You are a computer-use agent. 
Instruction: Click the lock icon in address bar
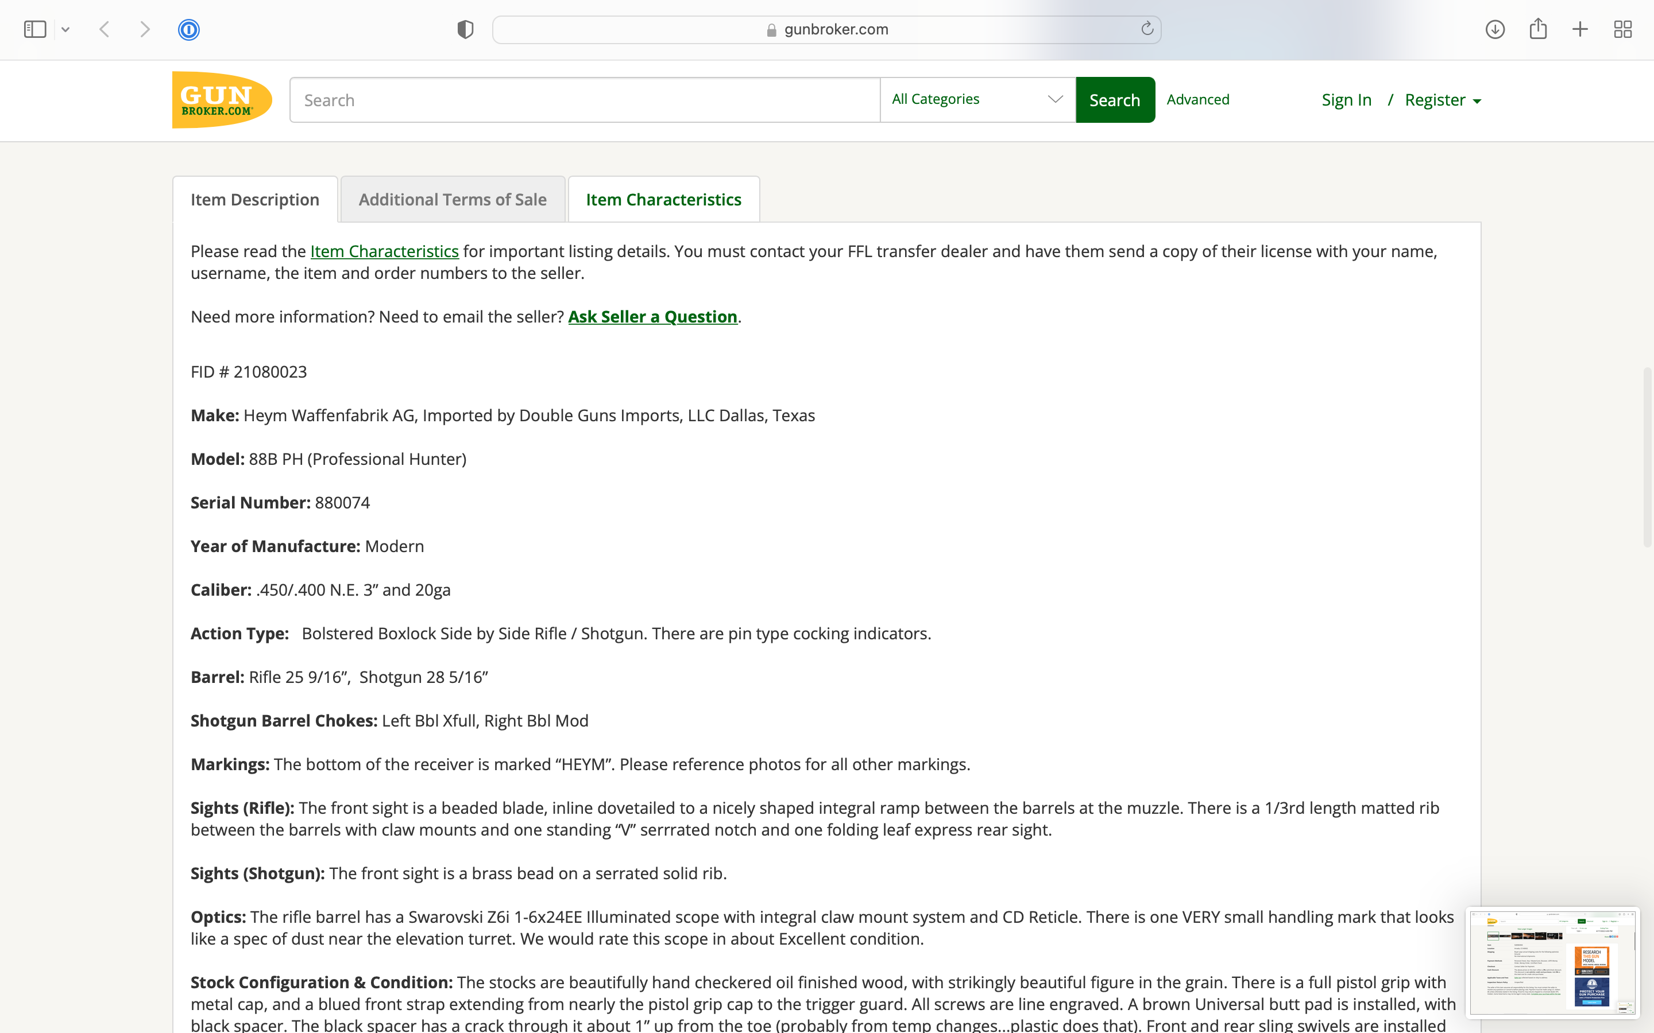pos(772,30)
